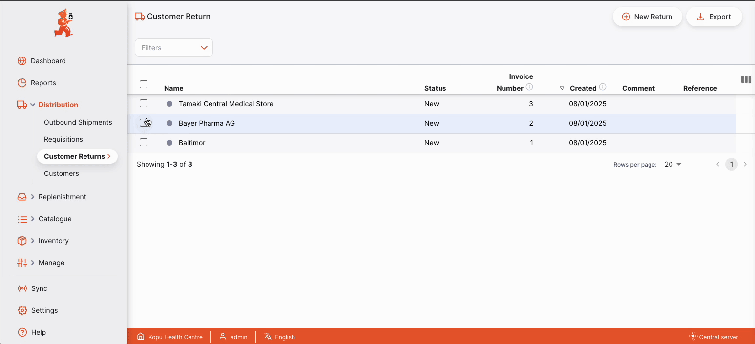Open the Dashboard menu label
The width and height of the screenshot is (755, 344).
pyautogui.click(x=48, y=61)
